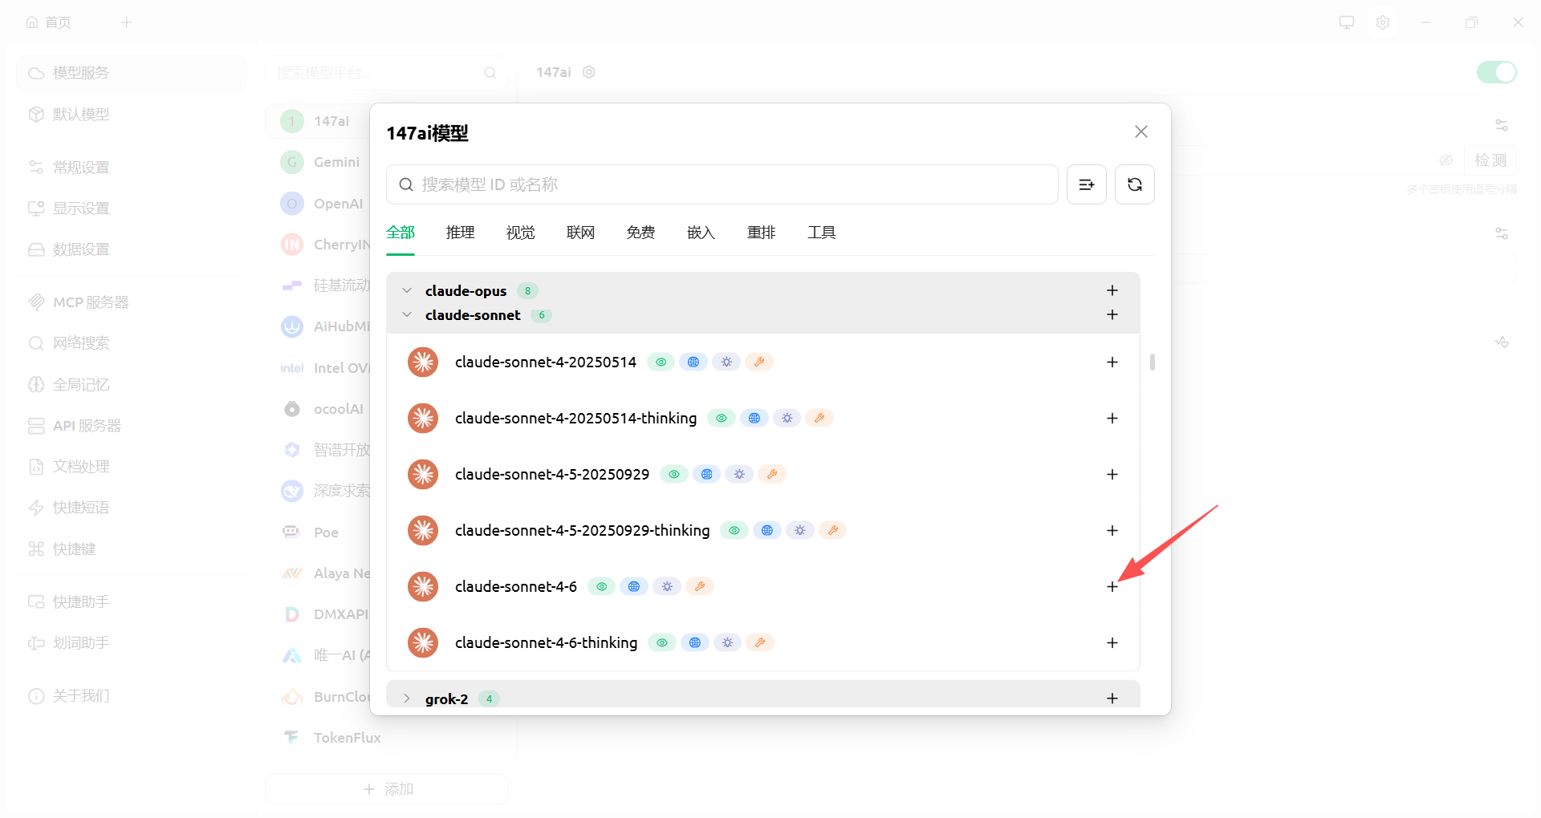Add claude-sonnet-4-5-20250929-thinking model
Viewport: 1541px width, 818px height.
(1112, 531)
